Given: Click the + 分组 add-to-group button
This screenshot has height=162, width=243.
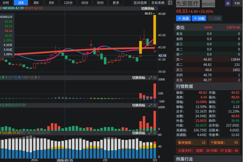Looking at the screenshot, I should click(x=199, y=19).
